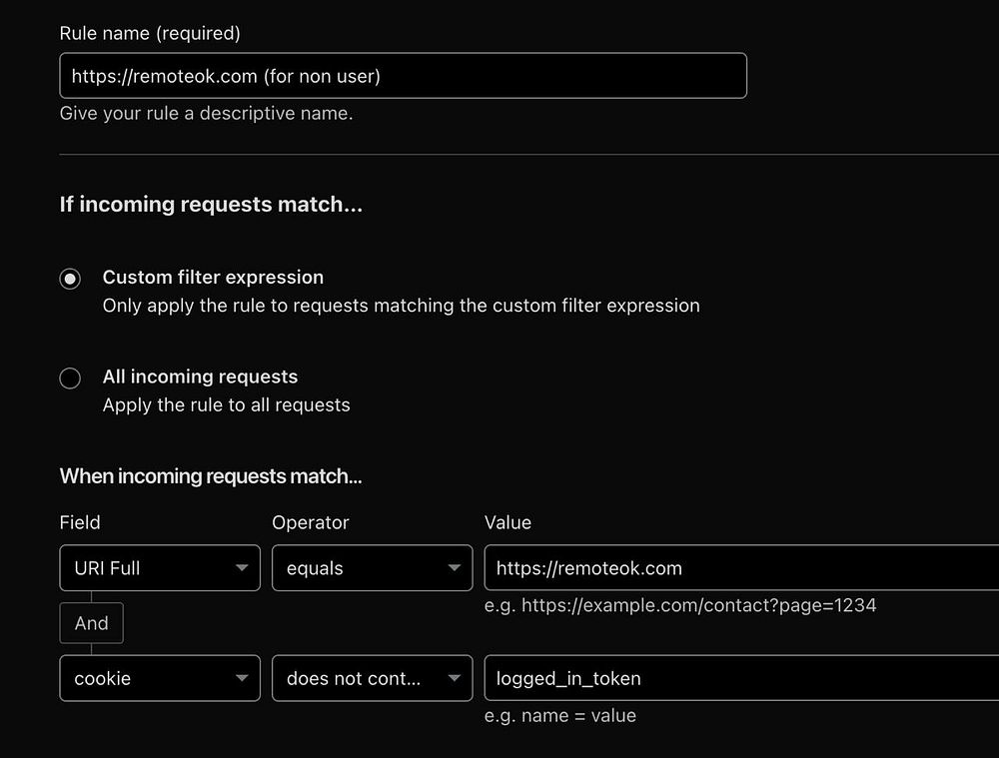
Task: Click the 'All incoming requests' label text
Action: click(200, 377)
